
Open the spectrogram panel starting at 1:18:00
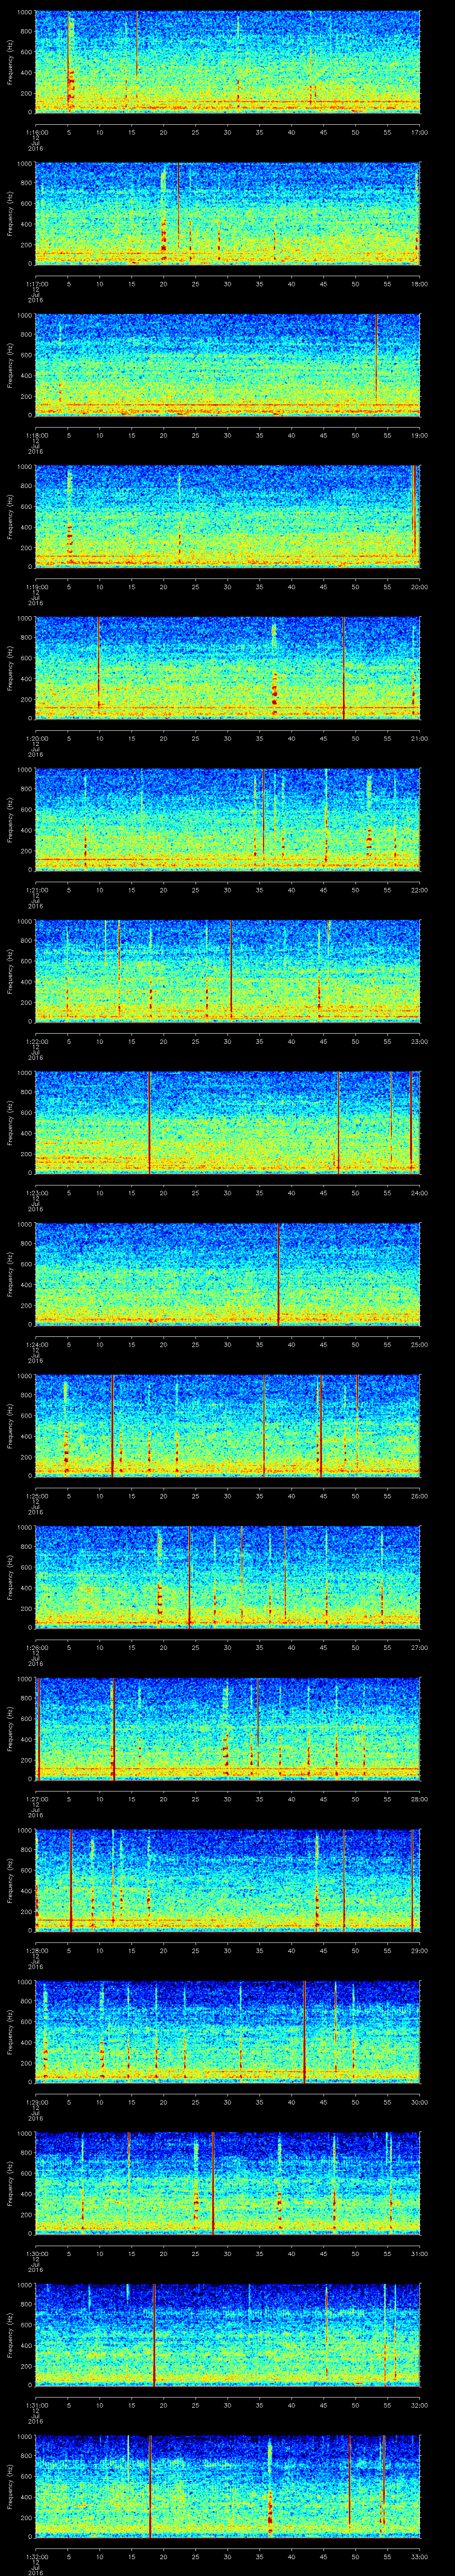pos(227,365)
